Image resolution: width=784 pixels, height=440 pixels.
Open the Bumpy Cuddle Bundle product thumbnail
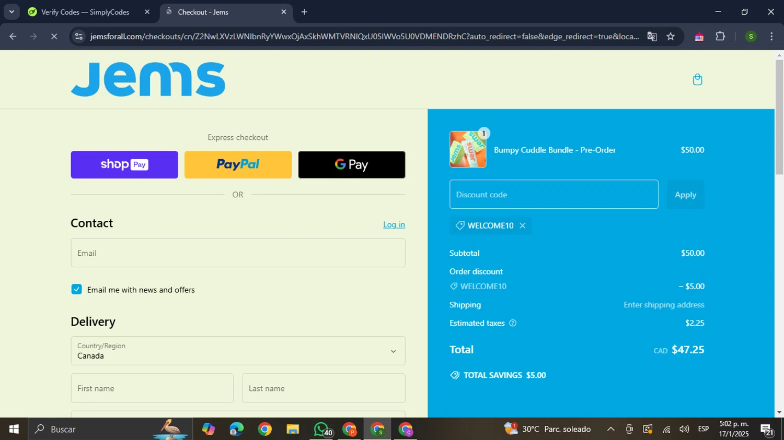tap(468, 149)
